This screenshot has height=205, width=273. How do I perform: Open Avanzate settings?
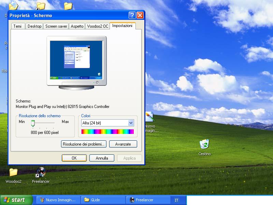(123, 144)
